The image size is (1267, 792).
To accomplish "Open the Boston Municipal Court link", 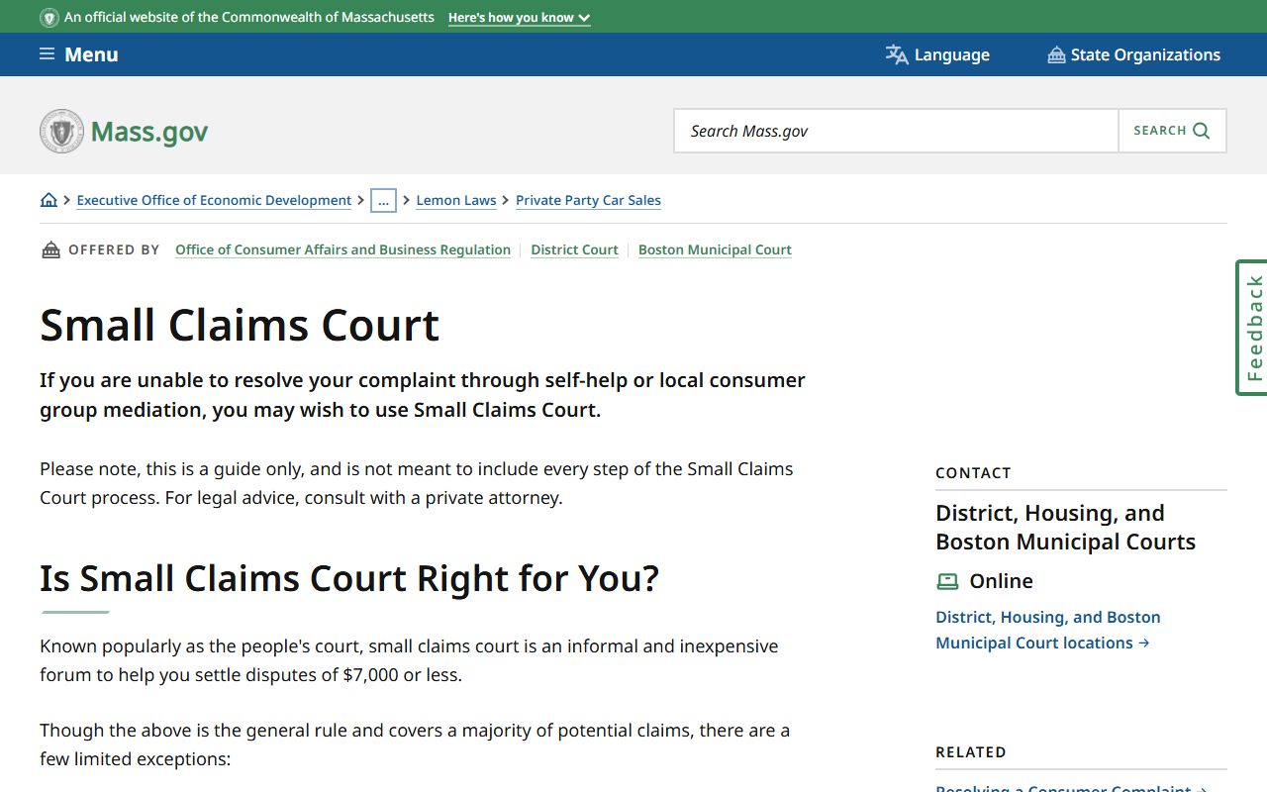I will coord(715,249).
